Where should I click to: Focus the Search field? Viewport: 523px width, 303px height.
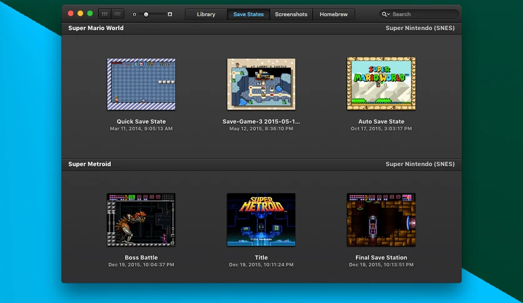click(419, 14)
